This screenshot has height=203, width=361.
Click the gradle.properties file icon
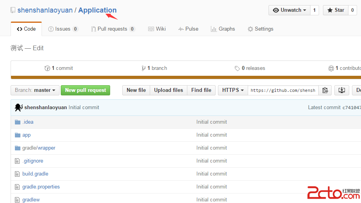pyautogui.click(x=17, y=187)
